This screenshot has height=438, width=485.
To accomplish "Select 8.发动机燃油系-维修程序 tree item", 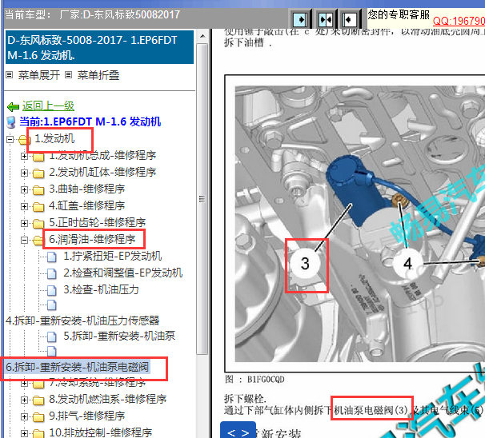I will (x=107, y=399).
